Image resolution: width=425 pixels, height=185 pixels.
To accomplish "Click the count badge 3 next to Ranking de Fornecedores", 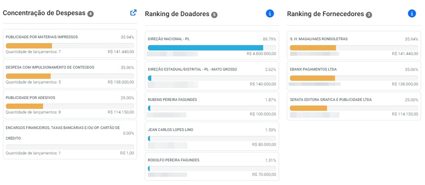I will click(369, 15).
